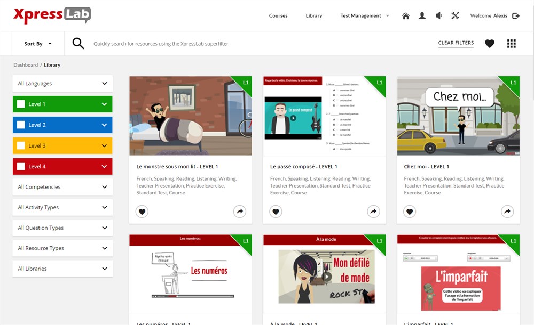Click Welcome Alexis text
Screen dimensions: 534x325
(x=489, y=15)
